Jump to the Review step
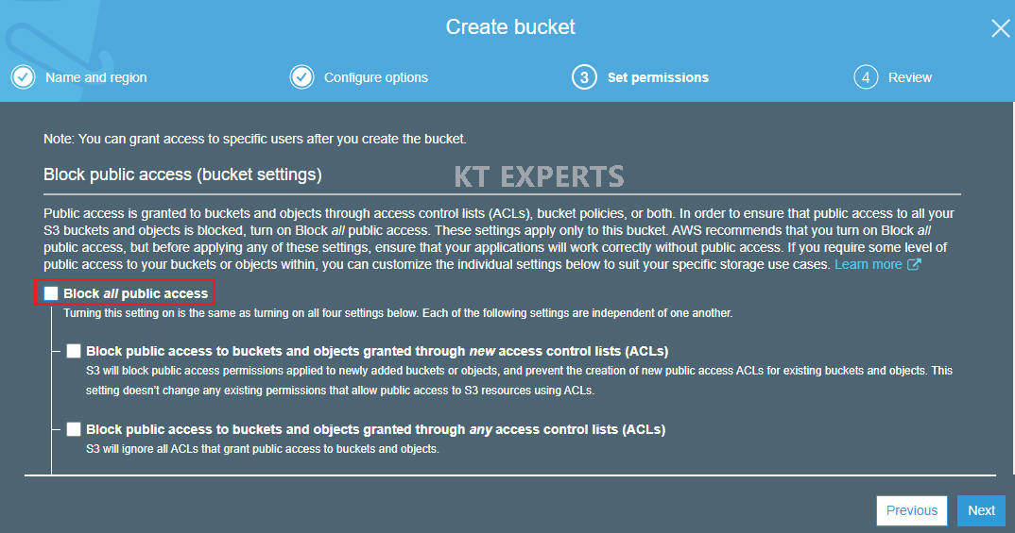 [x=909, y=77]
